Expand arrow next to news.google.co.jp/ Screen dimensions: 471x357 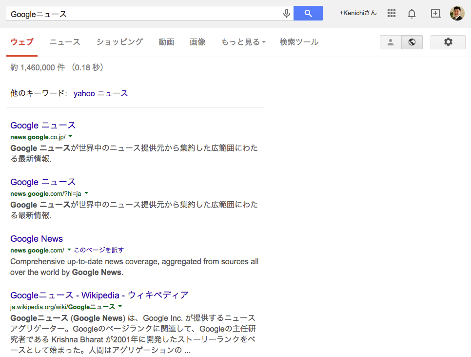70,137
